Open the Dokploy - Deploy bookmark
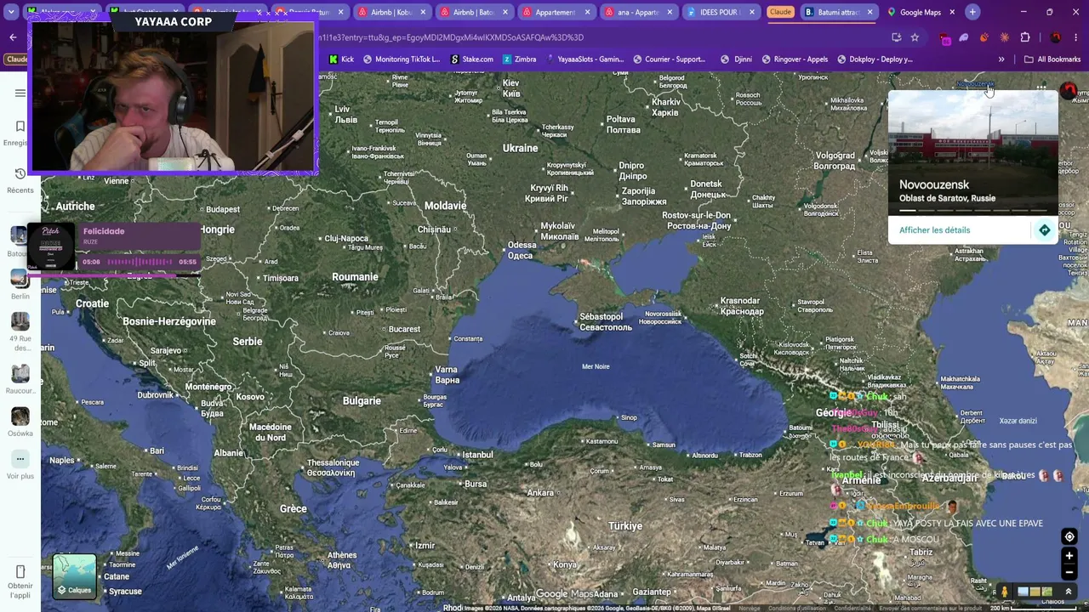Screen dimensions: 1089x612 tap(875, 59)
